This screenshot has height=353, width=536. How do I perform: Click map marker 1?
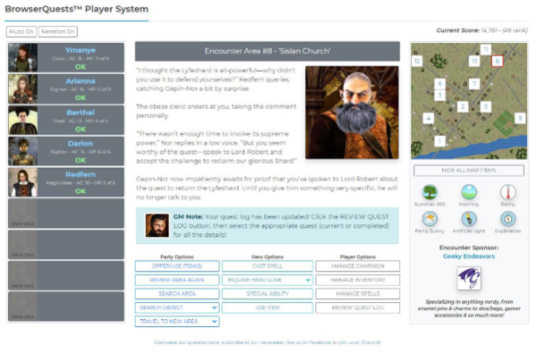pyautogui.click(x=440, y=140)
